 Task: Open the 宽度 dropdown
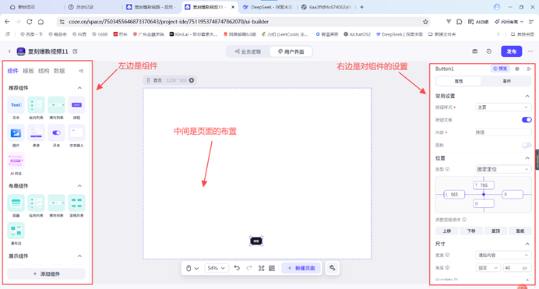click(503, 255)
